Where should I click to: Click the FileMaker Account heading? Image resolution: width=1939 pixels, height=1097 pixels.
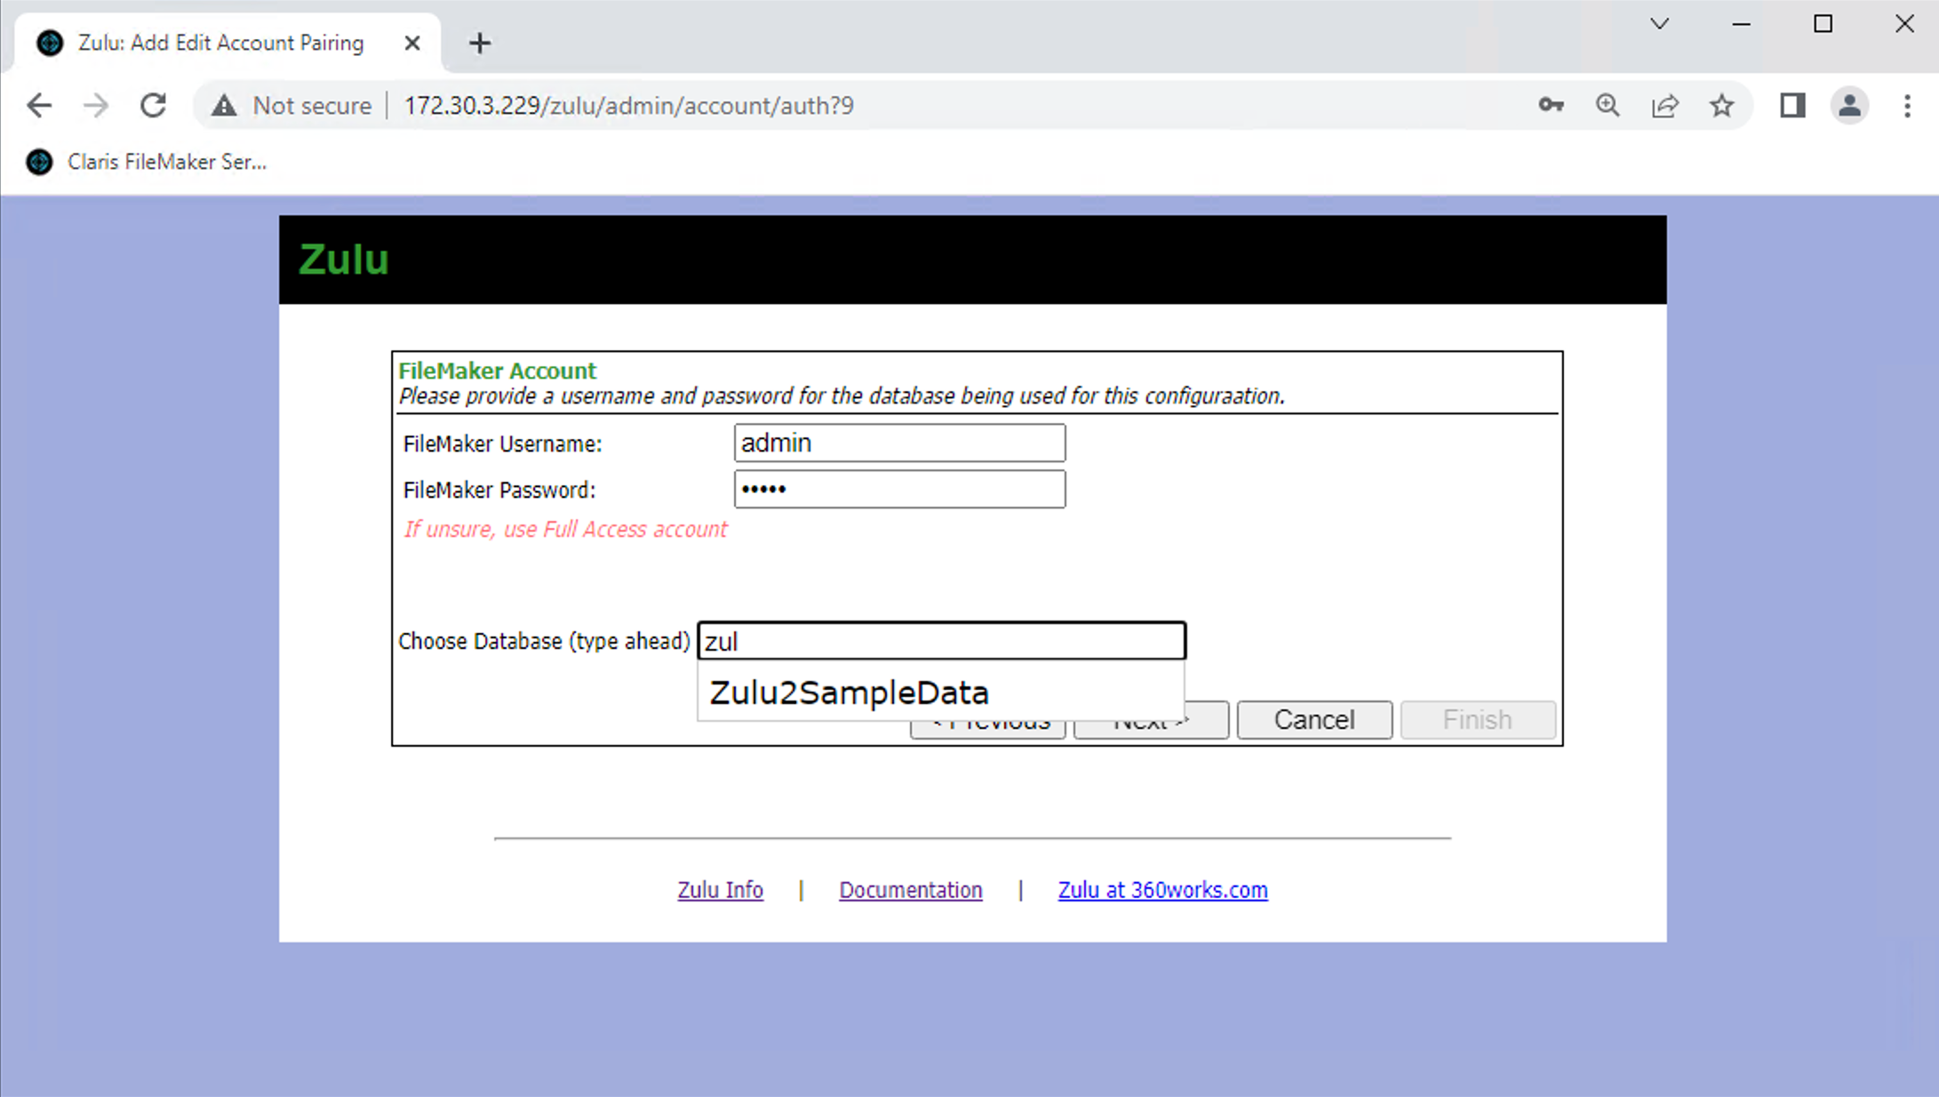497,371
